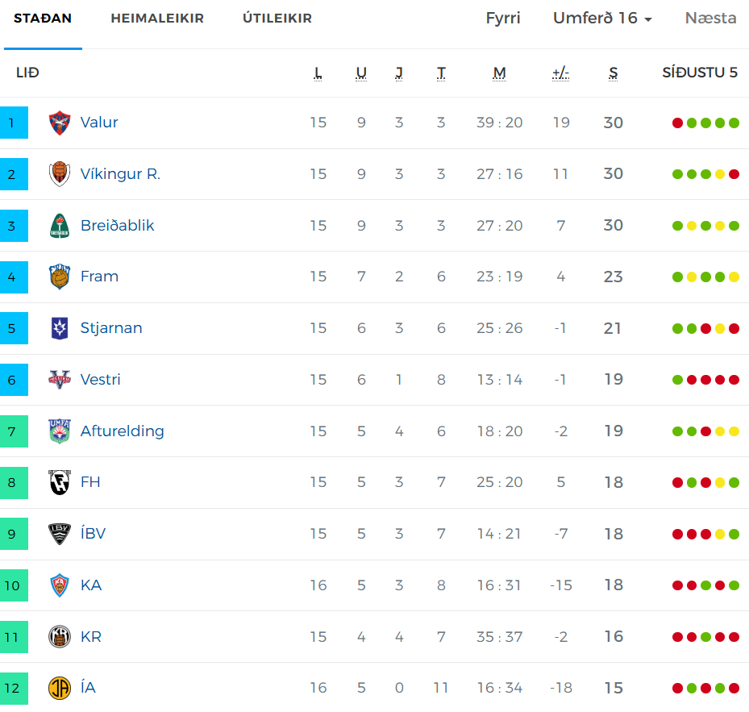Switch to the HEIMALEIKIR tab

157,19
